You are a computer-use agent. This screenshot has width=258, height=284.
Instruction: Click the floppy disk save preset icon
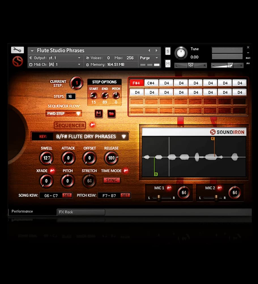coord(99,114)
